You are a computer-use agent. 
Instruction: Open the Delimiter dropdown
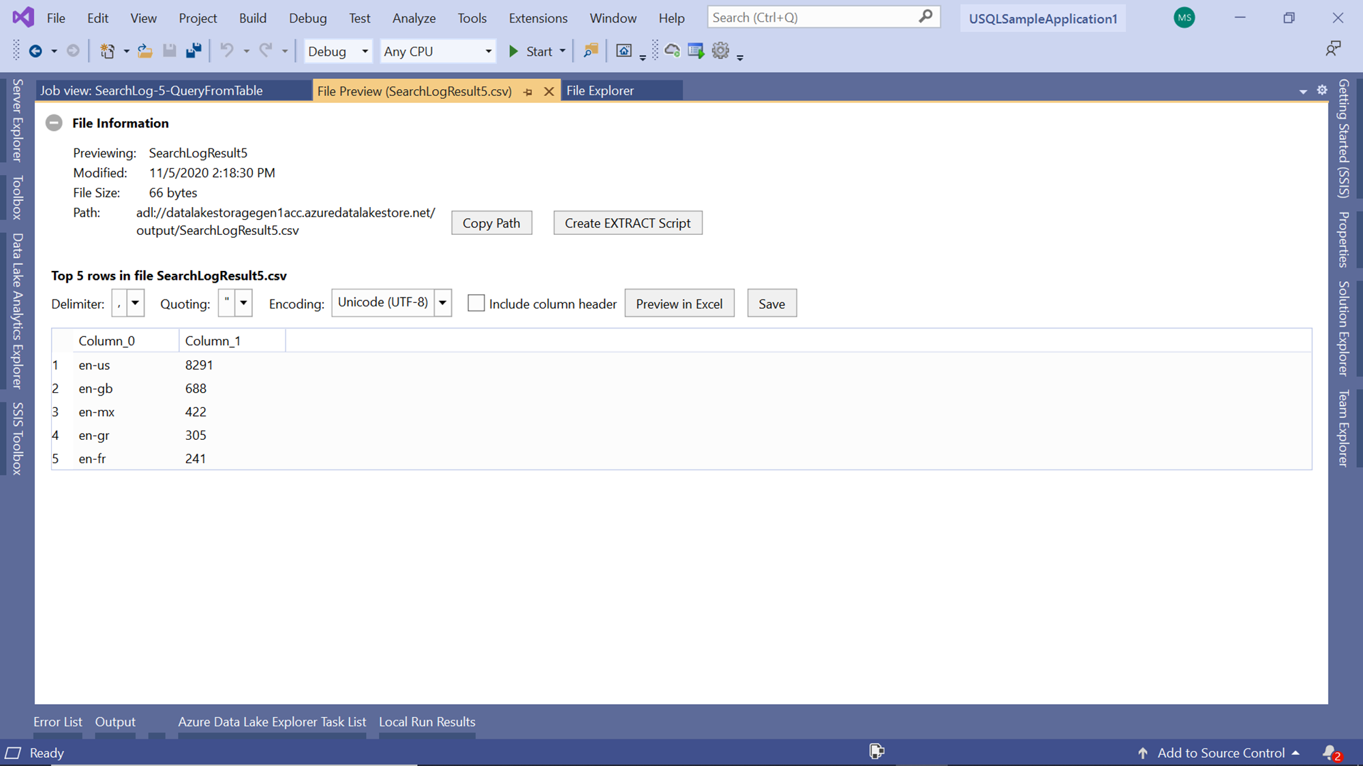[135, 303]
